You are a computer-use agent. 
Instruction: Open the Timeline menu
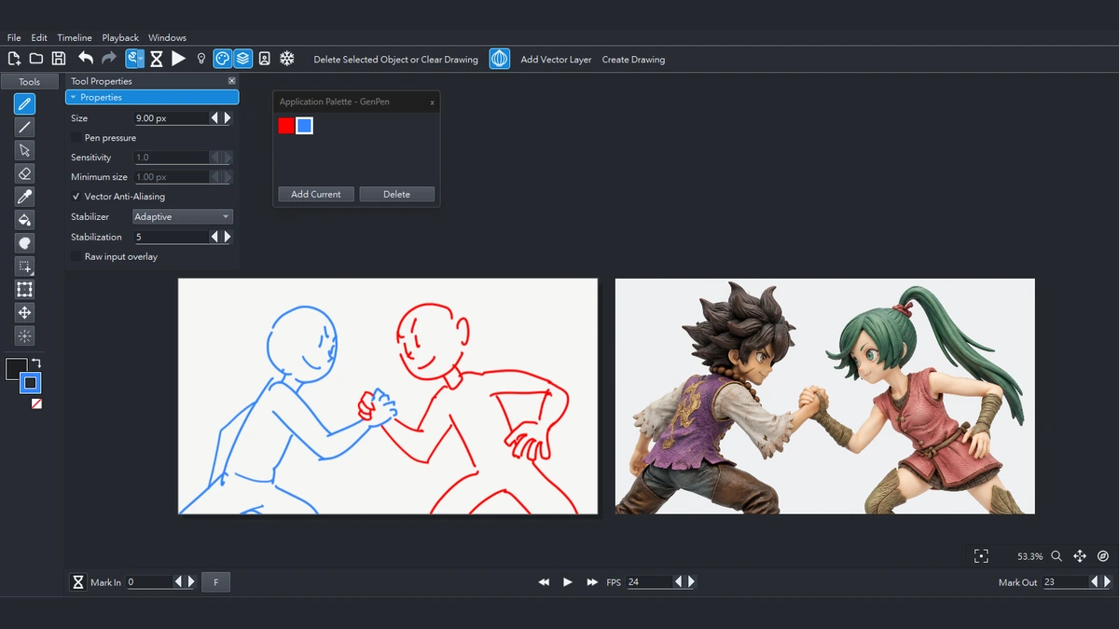(x=75, y=37)
